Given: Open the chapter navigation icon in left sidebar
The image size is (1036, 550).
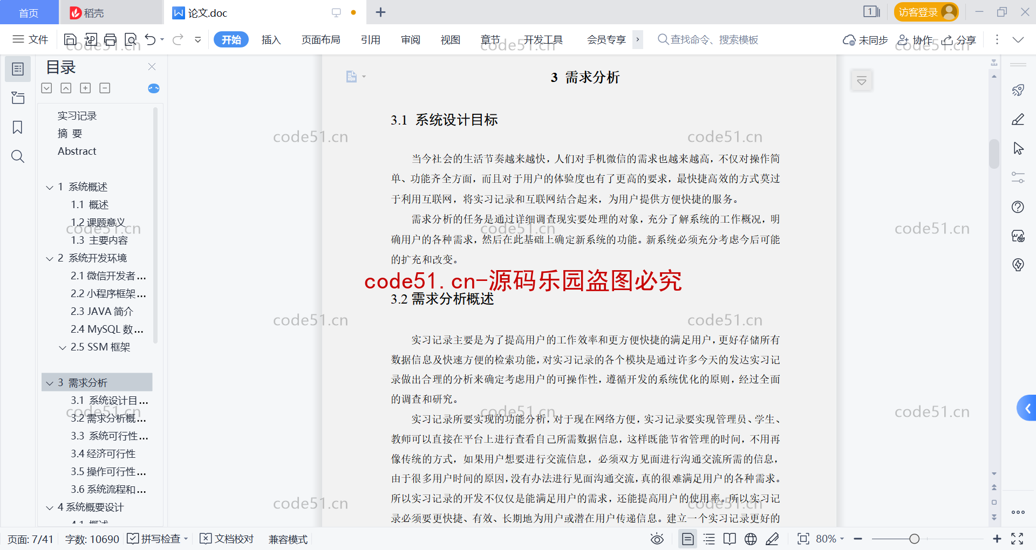Looking at the screenshot, I should [18, 98].
